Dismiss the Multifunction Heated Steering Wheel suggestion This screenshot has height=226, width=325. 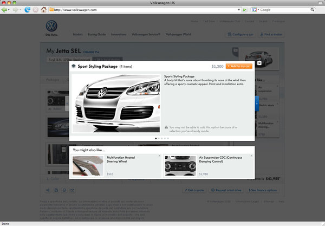(159, 156)
